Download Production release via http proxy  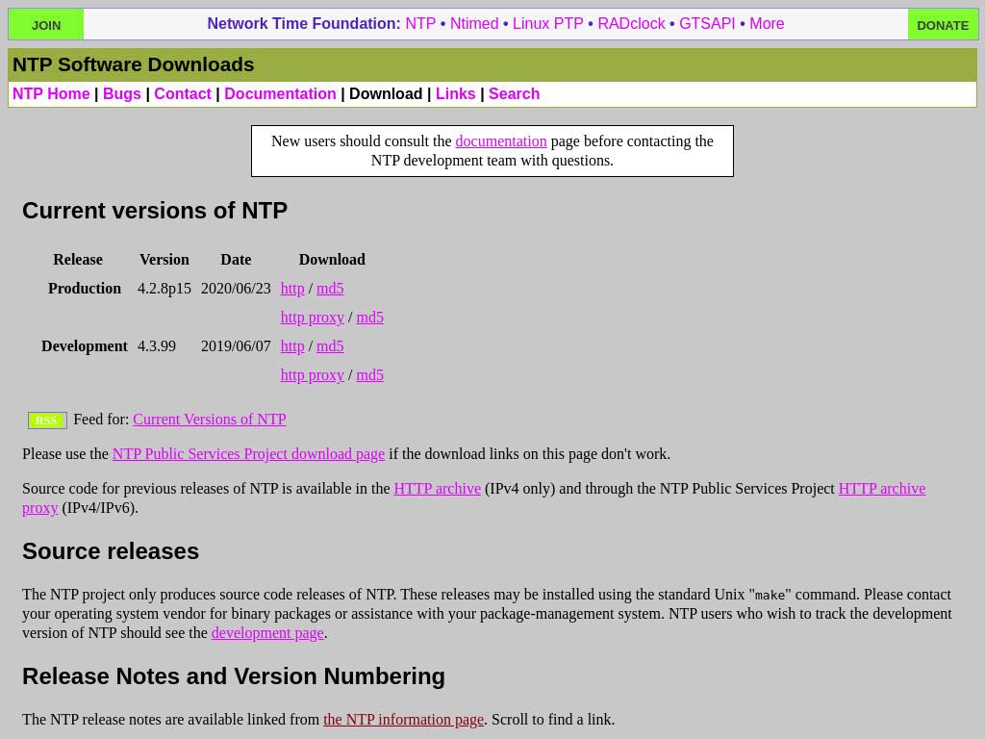[x=313, y=318]
